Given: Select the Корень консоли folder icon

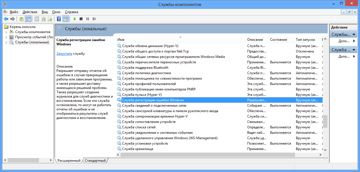Looking at the screenshot, I should click(x=6, y=27).
